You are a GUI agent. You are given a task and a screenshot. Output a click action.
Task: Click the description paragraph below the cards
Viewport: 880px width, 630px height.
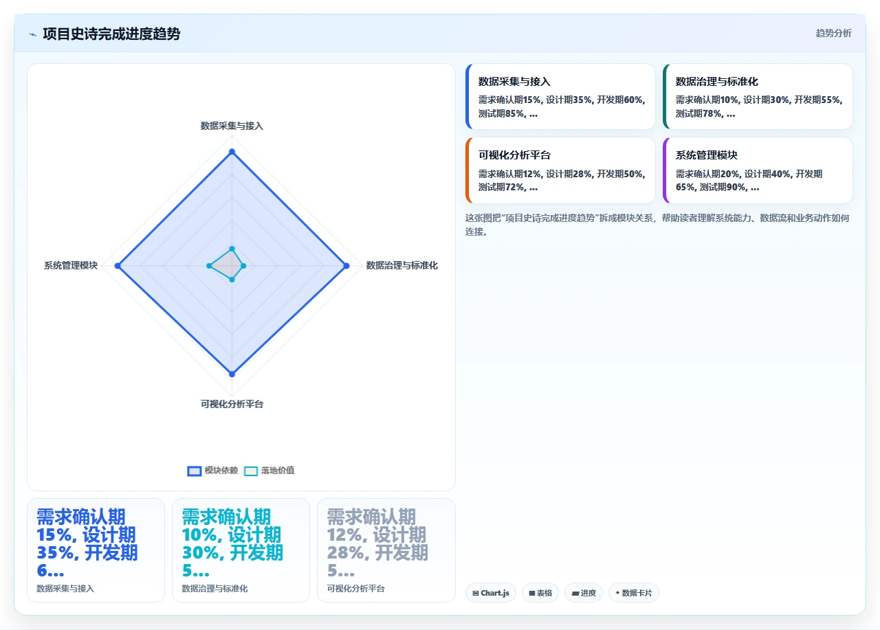coord(659,225)
